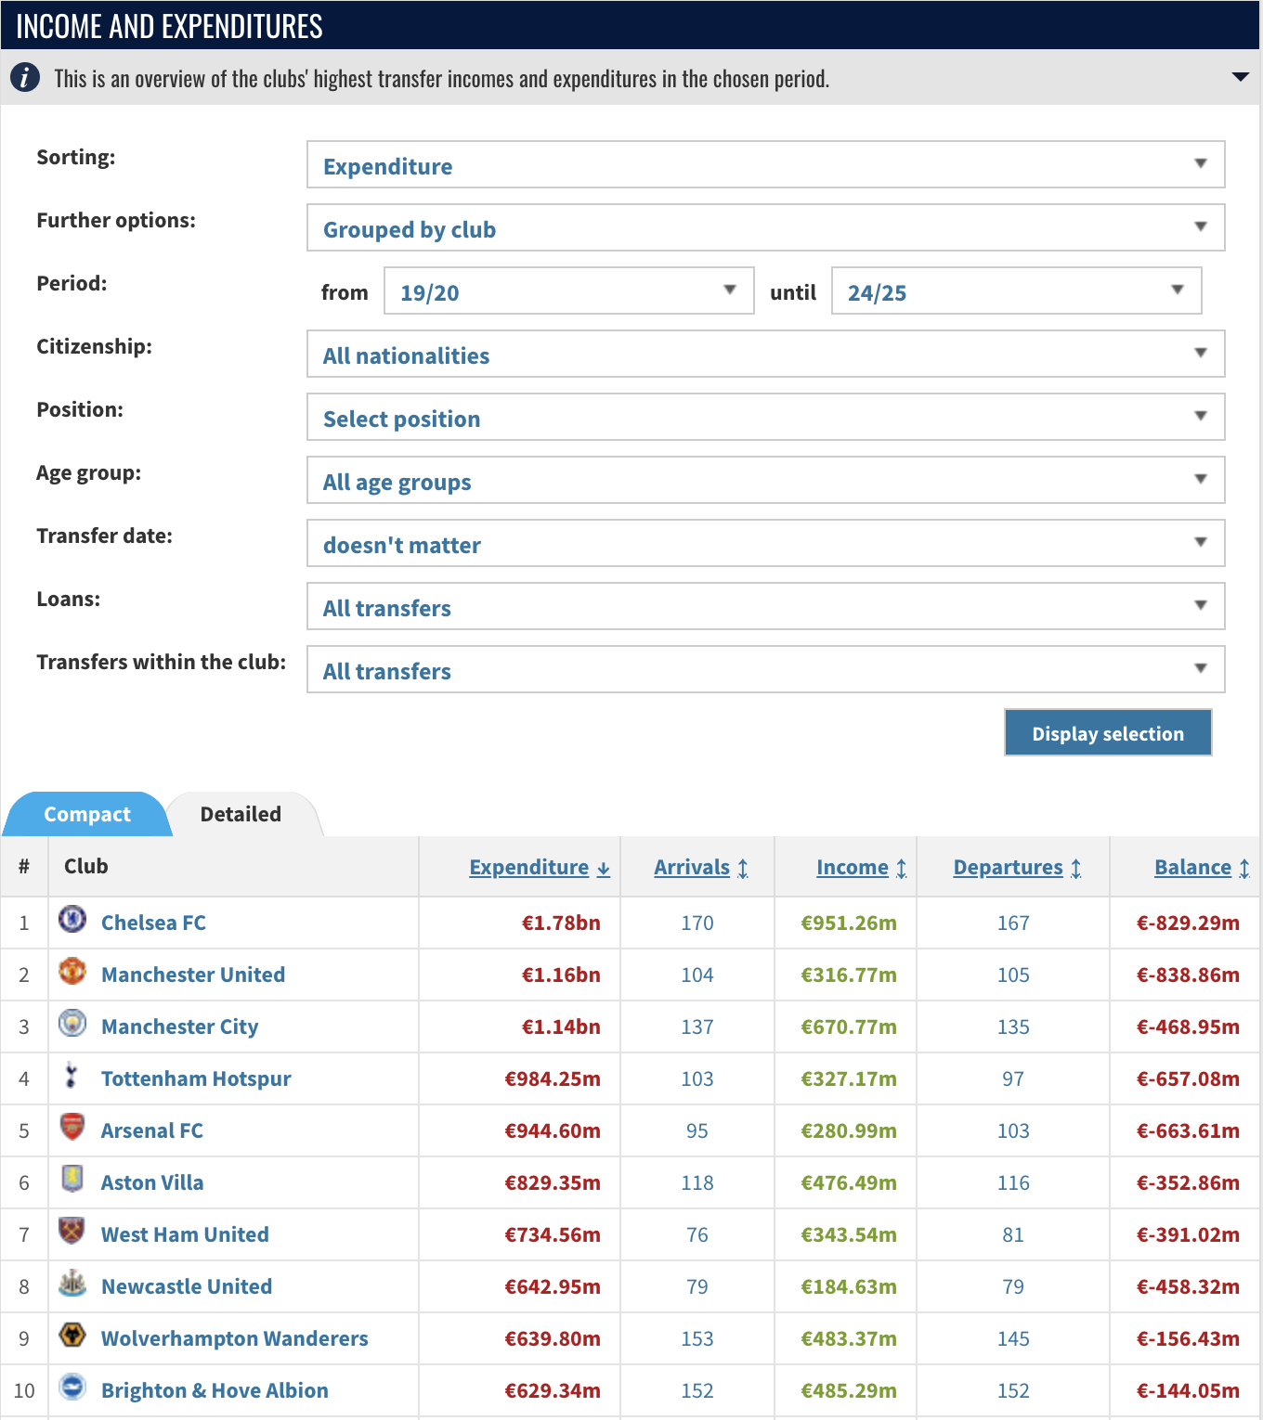The width and height of the screenshot is (1263, 1420).
Task: Click Manchester United club crest
Action: (x=72, y=972)
